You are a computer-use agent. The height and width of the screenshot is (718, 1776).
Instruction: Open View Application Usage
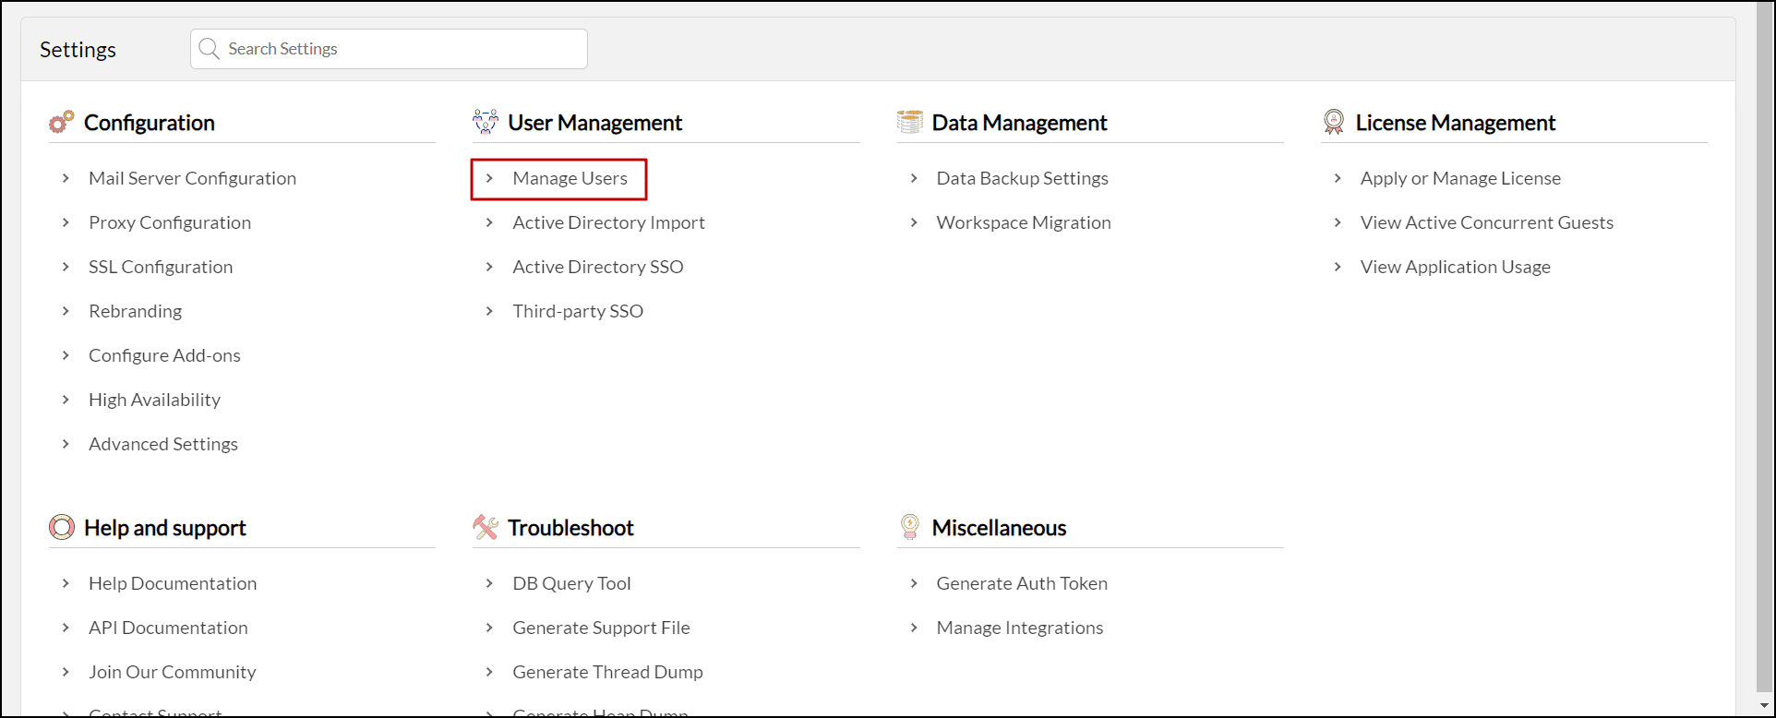pyautogui.click(x=1455, y=267)
